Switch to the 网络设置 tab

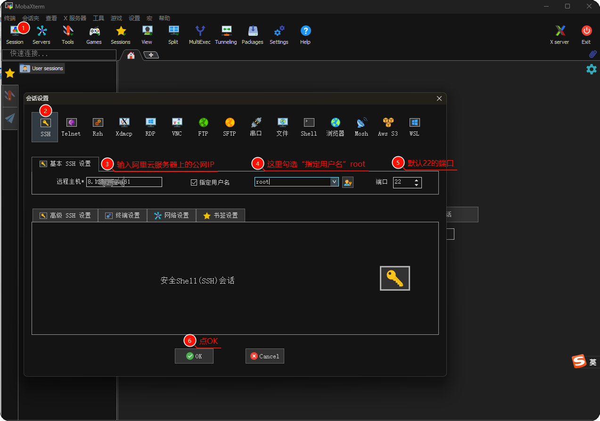coord(172,215)
